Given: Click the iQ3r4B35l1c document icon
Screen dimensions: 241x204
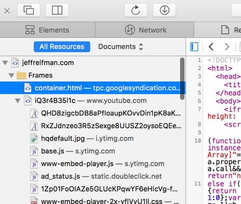Looking at the screenshot, I should (x=28, y=101).
